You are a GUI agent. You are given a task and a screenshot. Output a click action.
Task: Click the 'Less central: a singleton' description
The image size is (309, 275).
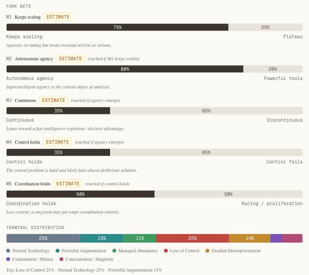click(x=63, y=212)
